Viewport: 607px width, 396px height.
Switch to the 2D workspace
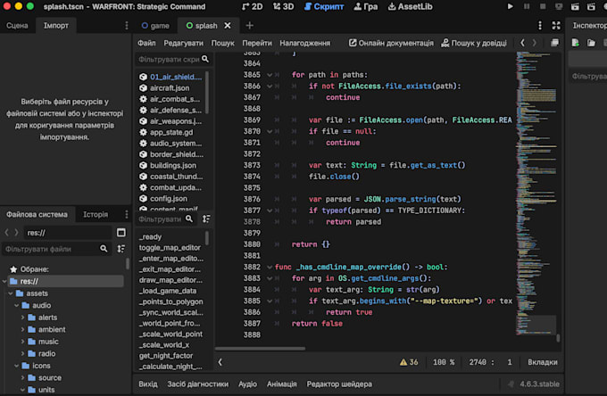point(252,6)
